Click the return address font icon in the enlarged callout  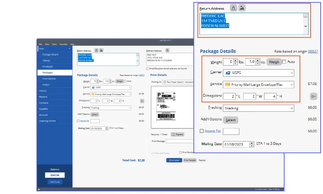tap(233, 8)
